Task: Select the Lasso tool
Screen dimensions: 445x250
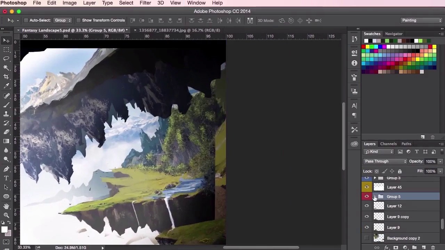Action: 6,58
